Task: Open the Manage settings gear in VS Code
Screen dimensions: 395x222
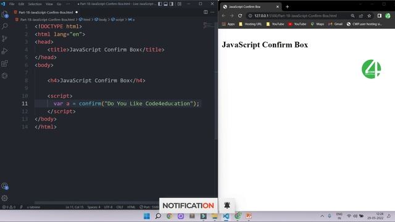Action: pos(4,199)
